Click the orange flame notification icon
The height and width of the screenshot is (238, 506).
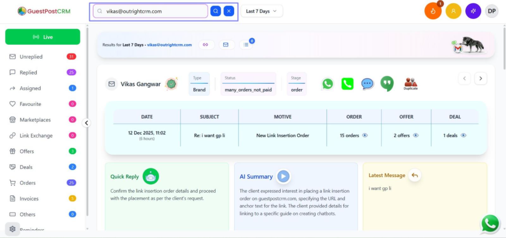coord(432,11)
